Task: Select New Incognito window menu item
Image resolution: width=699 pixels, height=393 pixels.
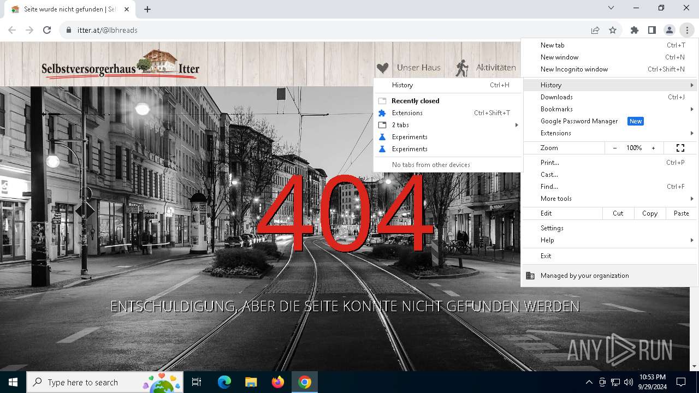Action: pyautogui.click(x=609, y=69)
